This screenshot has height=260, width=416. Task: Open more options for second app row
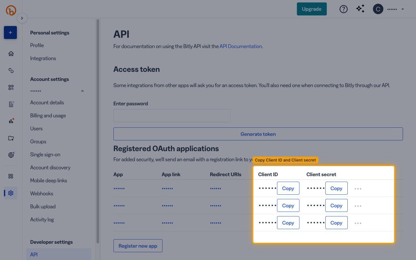[358, 206]
